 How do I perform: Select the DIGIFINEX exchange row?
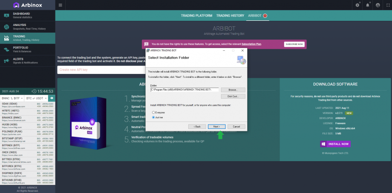(28, 175)
